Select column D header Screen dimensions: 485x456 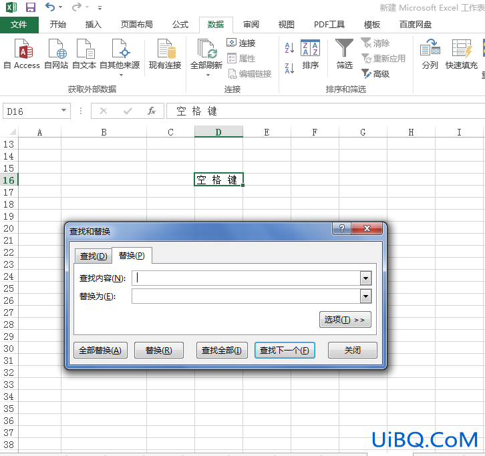pyautogui.click(x=218, y=132)
